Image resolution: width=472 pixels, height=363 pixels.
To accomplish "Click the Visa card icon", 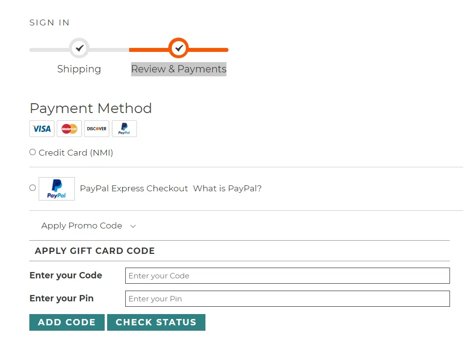I will pos(42,129).
